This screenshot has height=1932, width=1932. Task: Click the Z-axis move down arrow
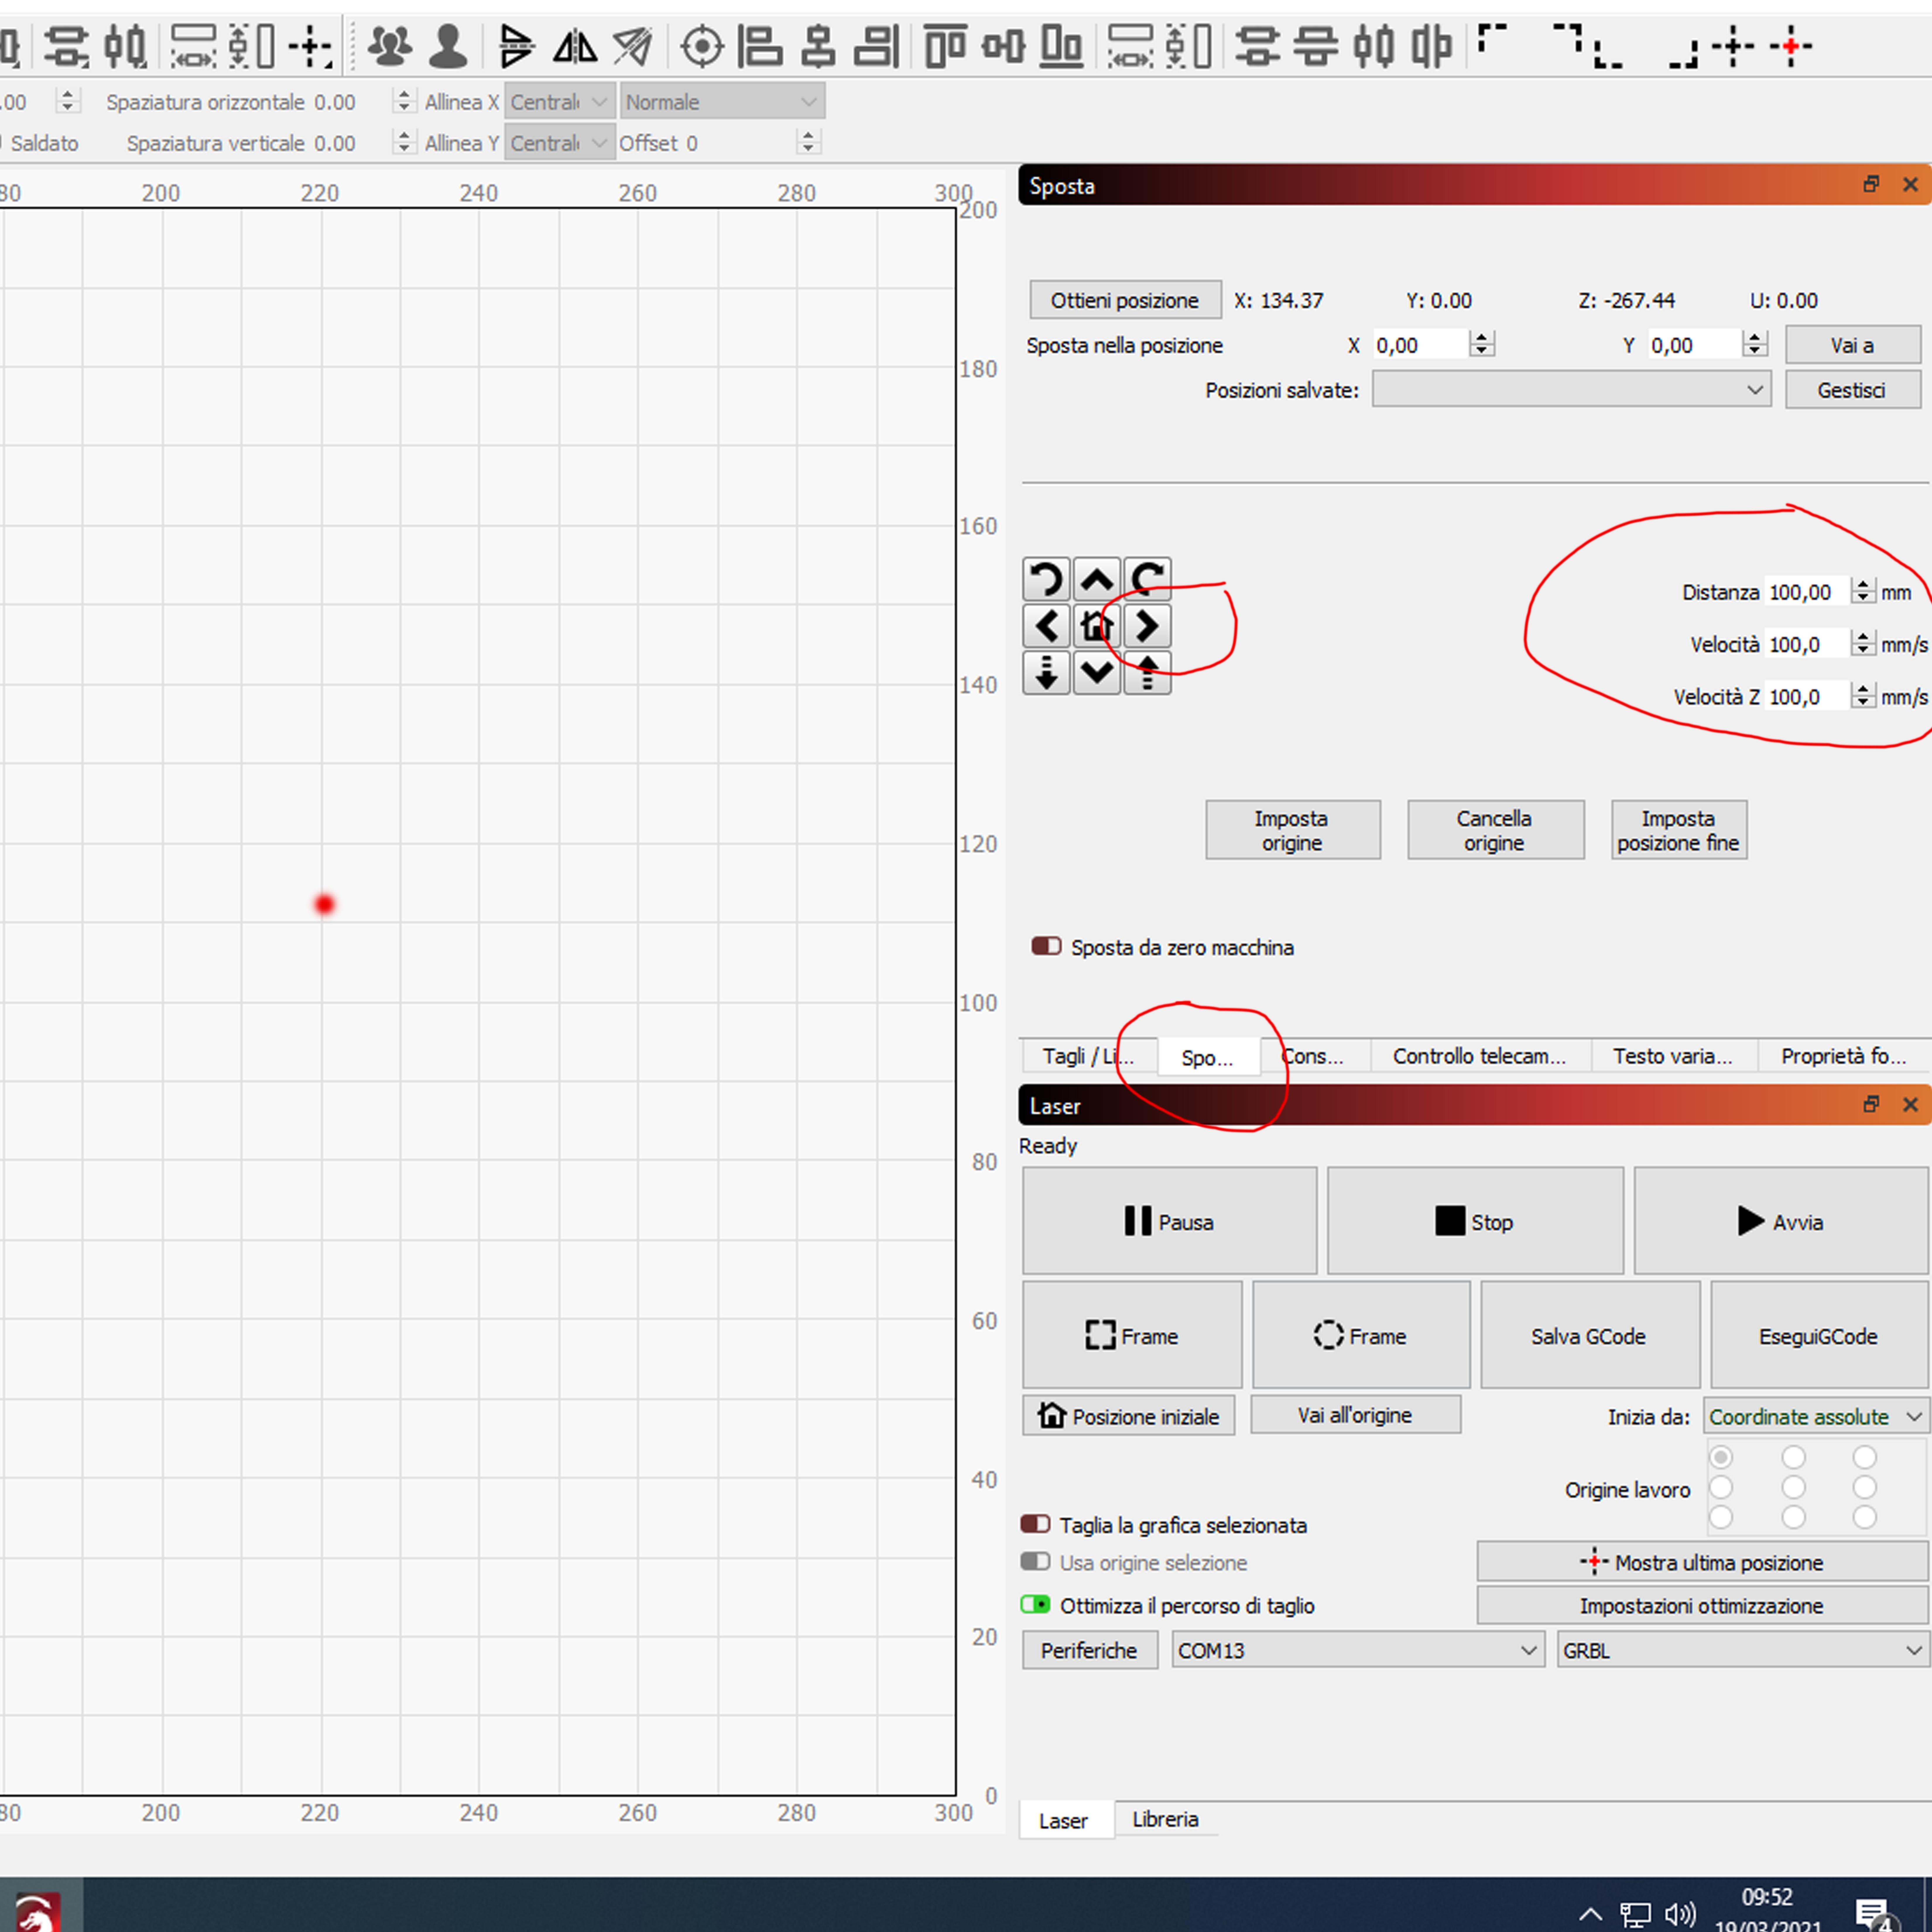pos(1046,673)
